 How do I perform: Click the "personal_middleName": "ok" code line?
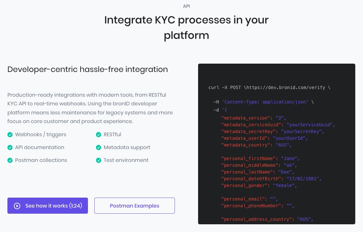tap(259, 165)
